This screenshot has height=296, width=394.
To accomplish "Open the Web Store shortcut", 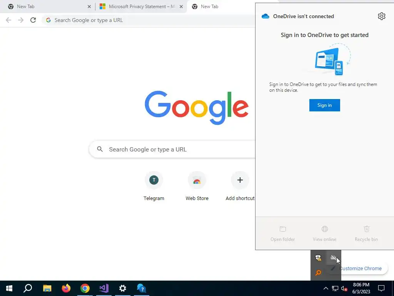I will (197, 186).
